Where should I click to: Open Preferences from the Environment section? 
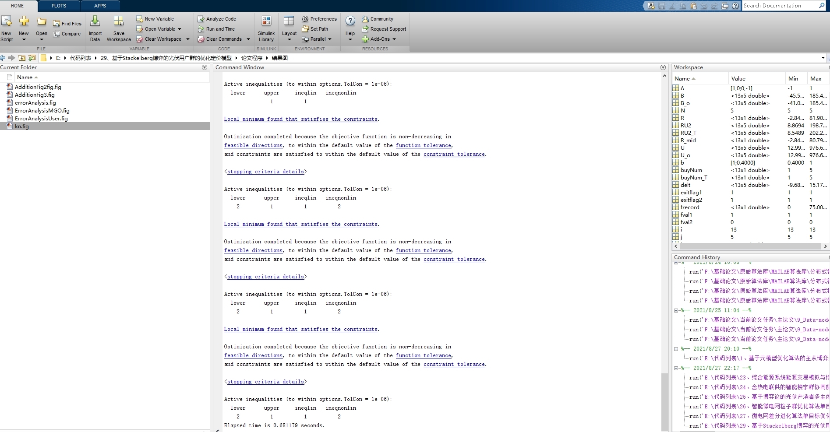tap(319, 19)
